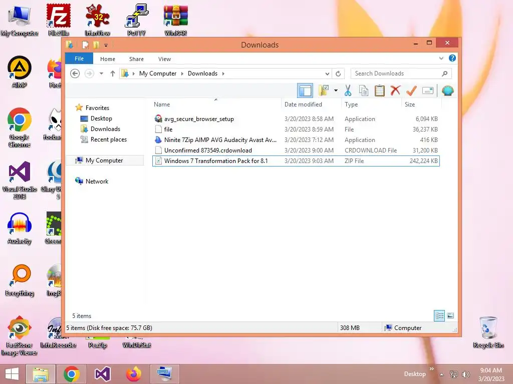The height and width of the screenshot is (384, 513).
Task: Click the New folder quick access toolbar icon
Action: (96, 44)
